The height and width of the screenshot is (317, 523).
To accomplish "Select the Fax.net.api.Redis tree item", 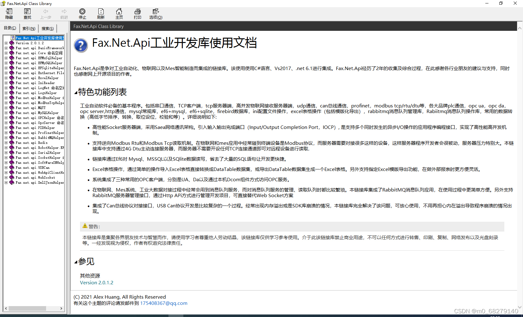I will tap(32, 143).
